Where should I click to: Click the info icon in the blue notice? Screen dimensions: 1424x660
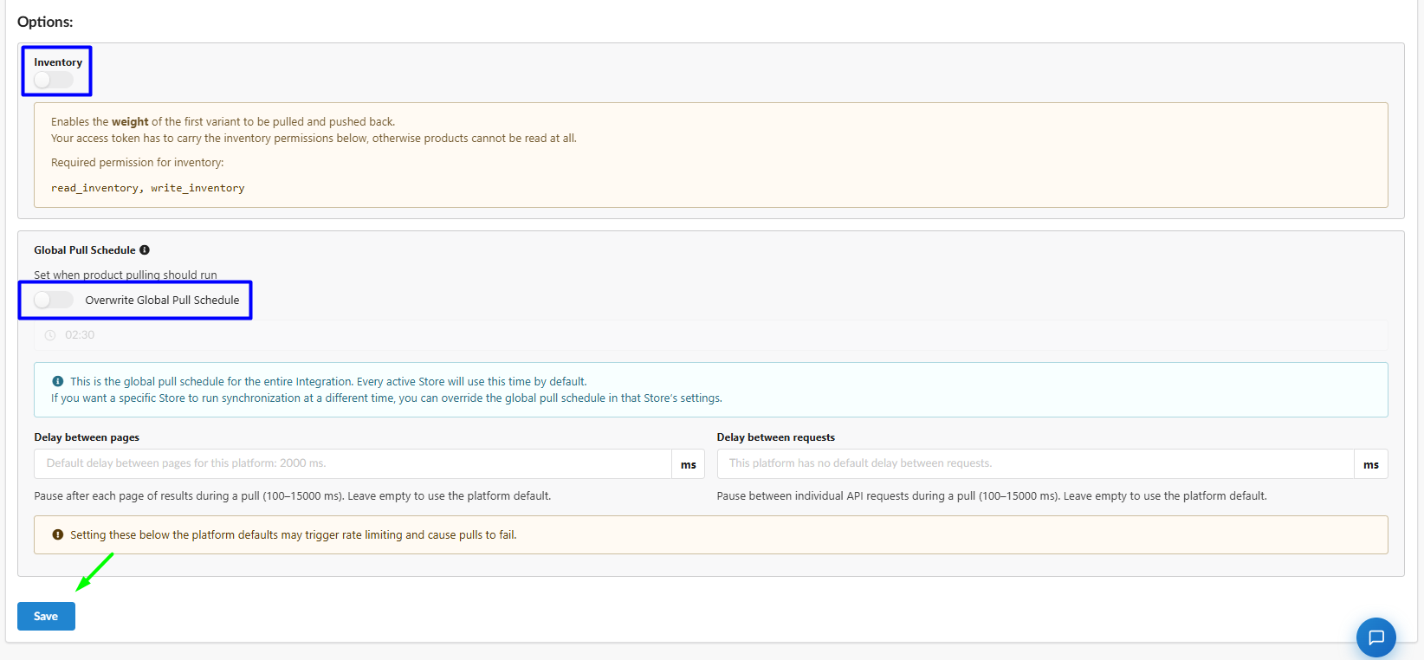click(57, 381)
